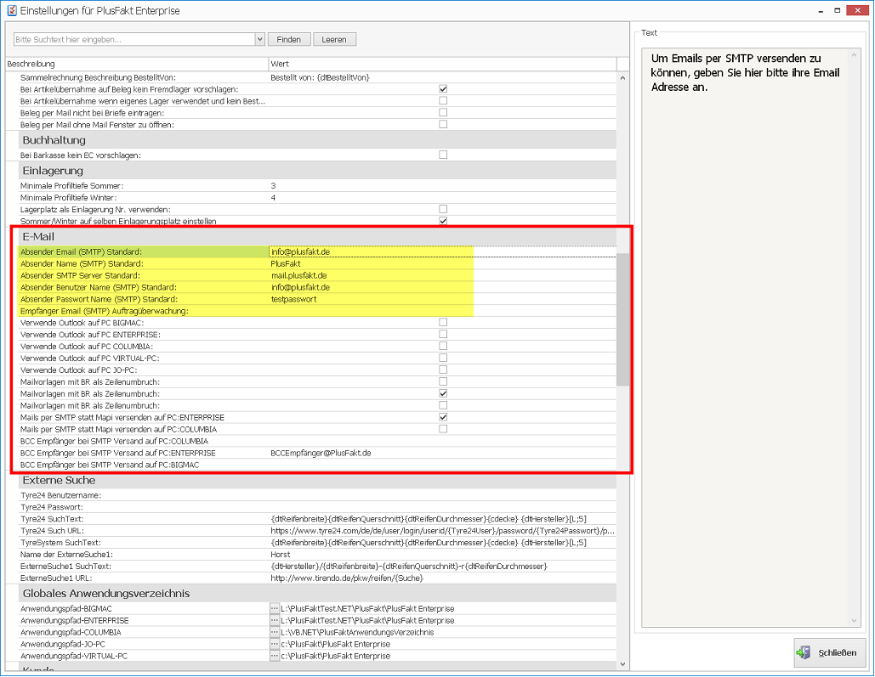The width and height of the screenshot is (875, 677).
Task: Click the door icon on Schließen button
Action: 804,652
